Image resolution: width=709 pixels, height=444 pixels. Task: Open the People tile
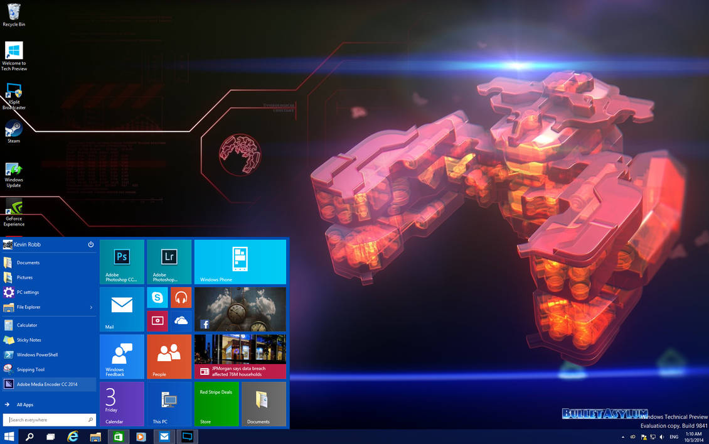coord(169,356)
